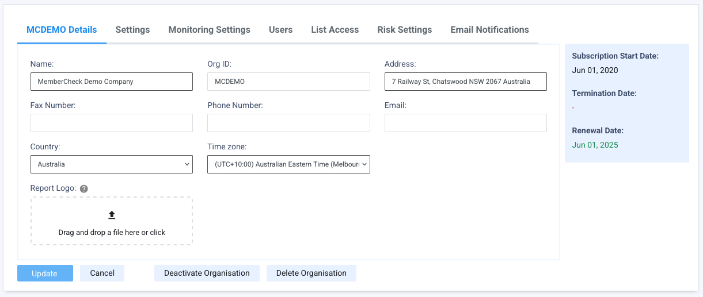Select the MCDEMO Details tab
This screenshot has height=297, width=703.
coord(62,30)
